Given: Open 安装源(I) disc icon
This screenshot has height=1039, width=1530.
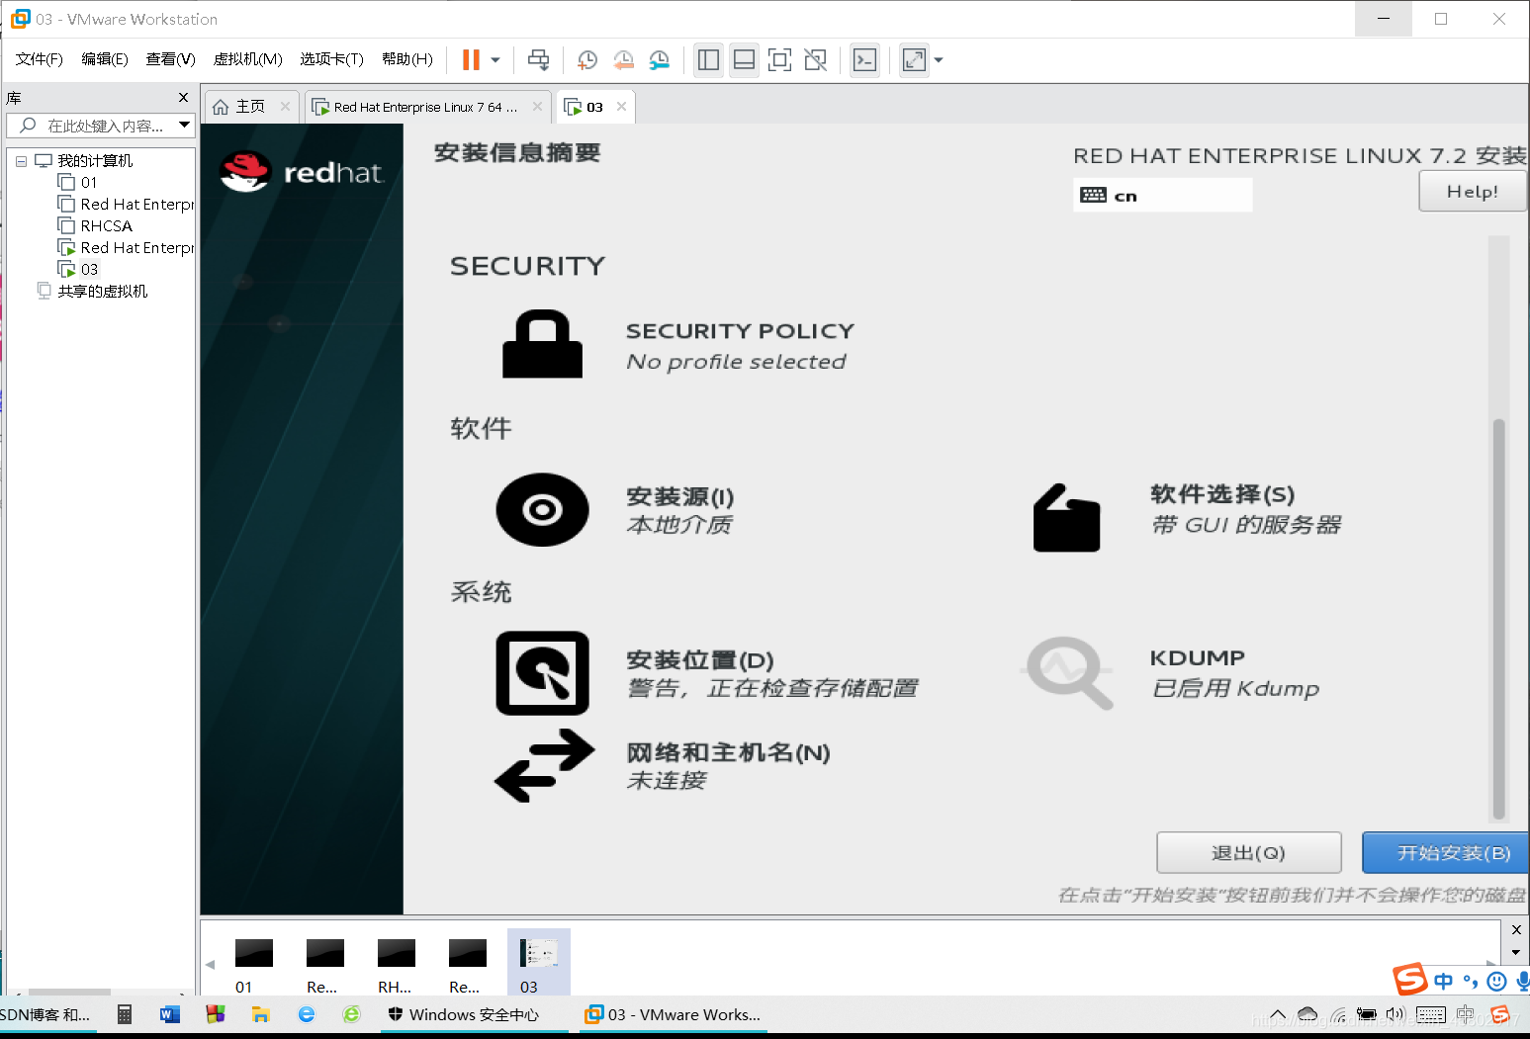Looking at the screenshot, I should (x=542, y=509).
